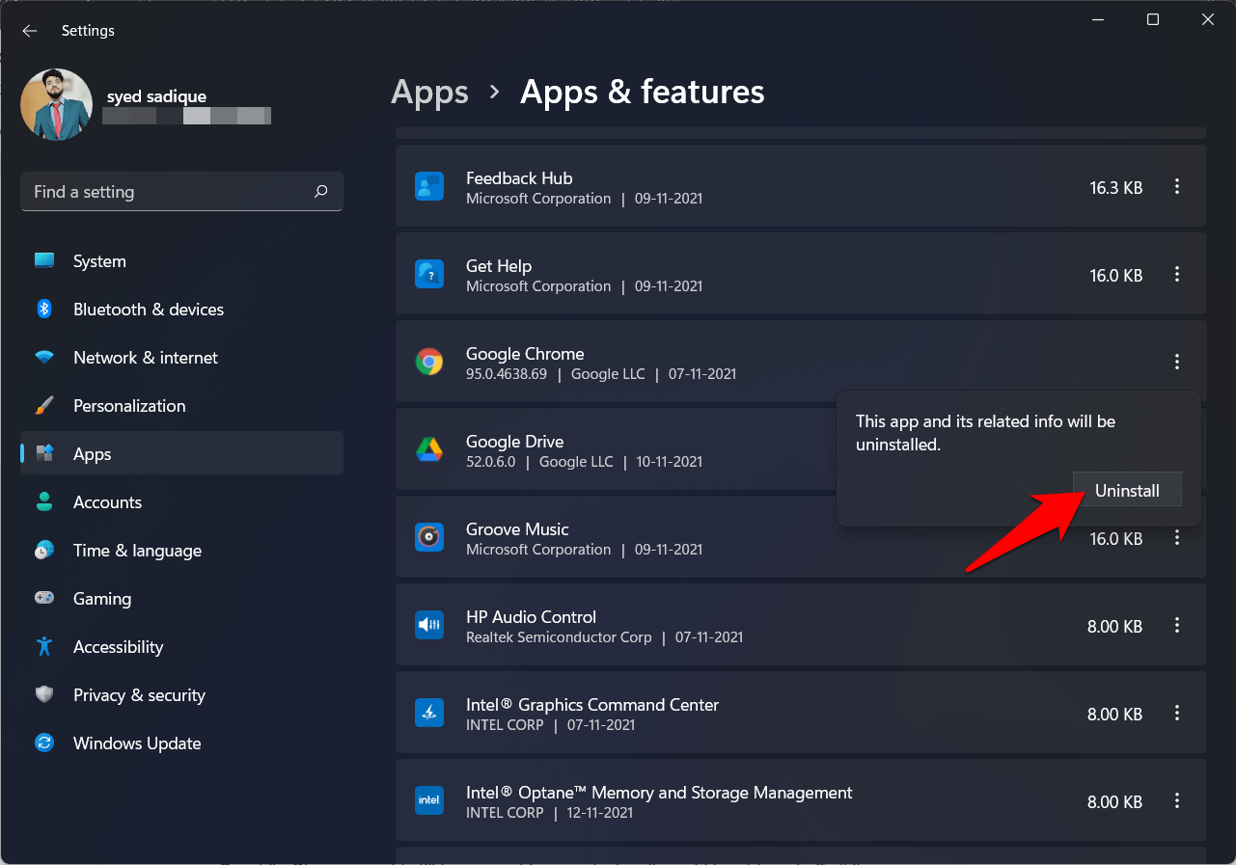
Task: Click the Intel Optane Memory app icon
Action: 429,801
